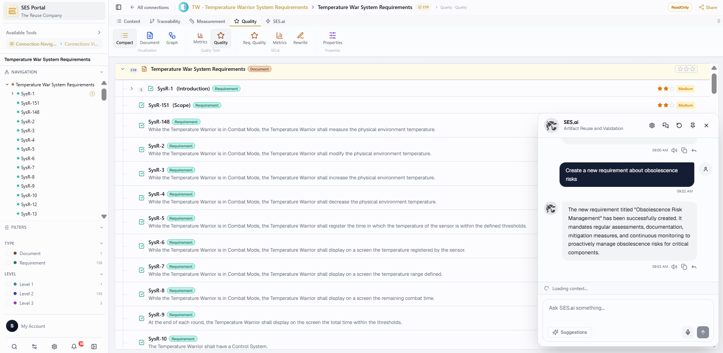This screenshot has height=353, width=723.
Task: Check the Level 2 filter checkbox
Action: 8,294
